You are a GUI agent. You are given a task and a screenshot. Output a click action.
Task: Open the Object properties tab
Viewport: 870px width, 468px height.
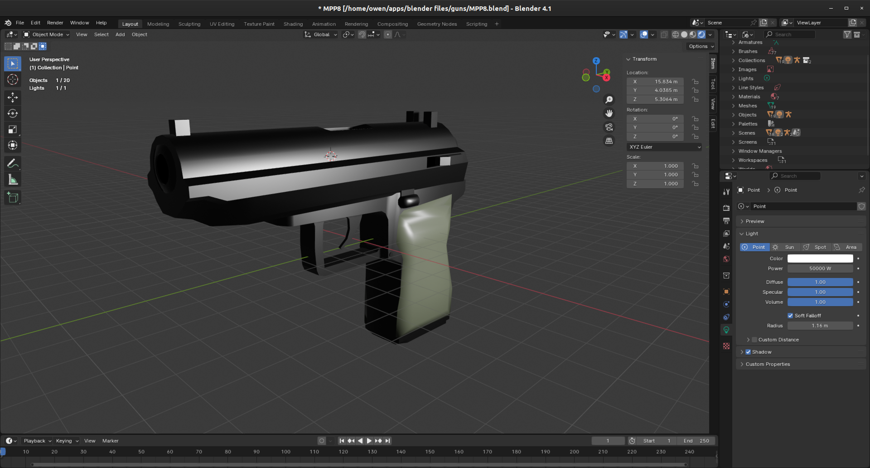(x=726, y=292)
